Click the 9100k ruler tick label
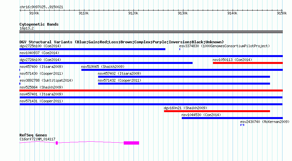This screenshot has height=161, width=292. (34, 13)
